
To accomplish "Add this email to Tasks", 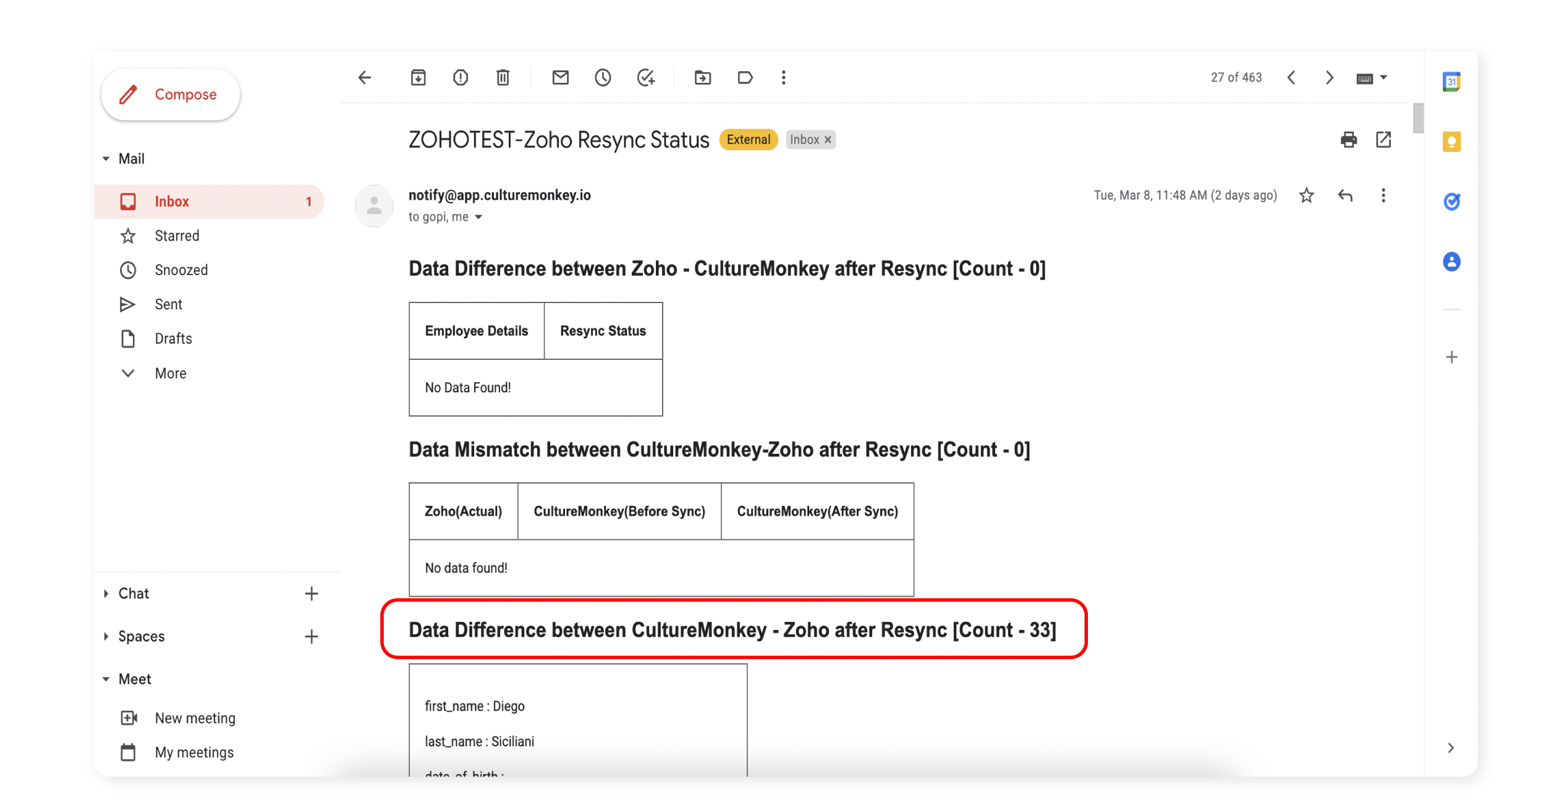I will [x=646, y=77].
